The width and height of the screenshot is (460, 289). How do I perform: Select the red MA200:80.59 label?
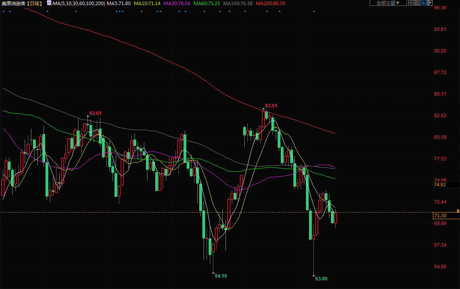tap(270, 3)
